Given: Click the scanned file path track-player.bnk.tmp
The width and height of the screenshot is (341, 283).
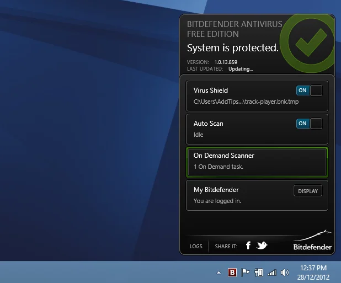Looking at the screenshot, I should coord(246,102).
